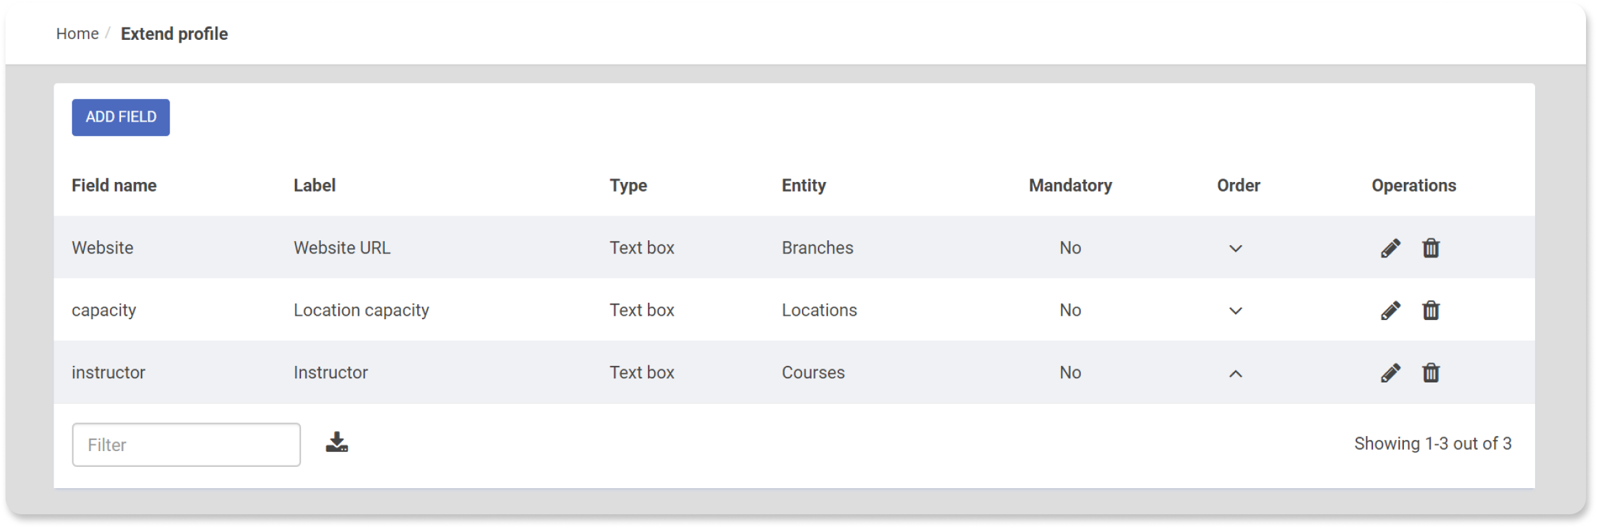The height and width of the screenshot is (528, 1597).
Task: Click the Order column header
Action: pyautogui.click(x=1238, y=185)
